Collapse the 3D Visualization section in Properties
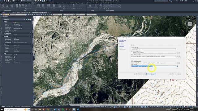This screenshot has width=198, height=111. tap(30, 33)
